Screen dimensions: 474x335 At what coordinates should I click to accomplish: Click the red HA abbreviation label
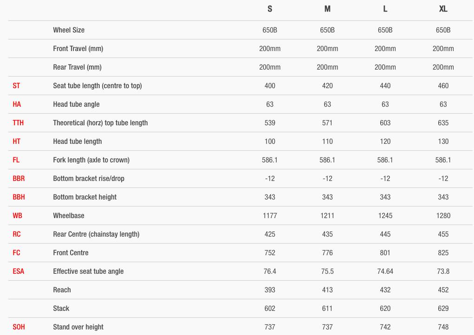click(x=17, y=104)
